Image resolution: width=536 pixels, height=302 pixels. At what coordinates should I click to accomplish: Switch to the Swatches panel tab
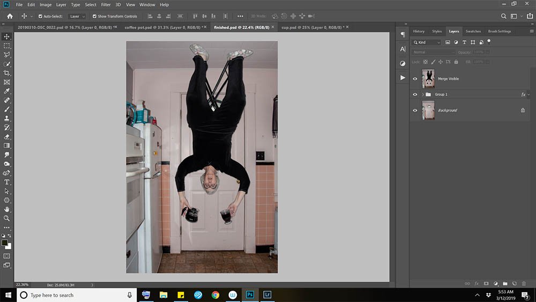[x=473, y=31]
